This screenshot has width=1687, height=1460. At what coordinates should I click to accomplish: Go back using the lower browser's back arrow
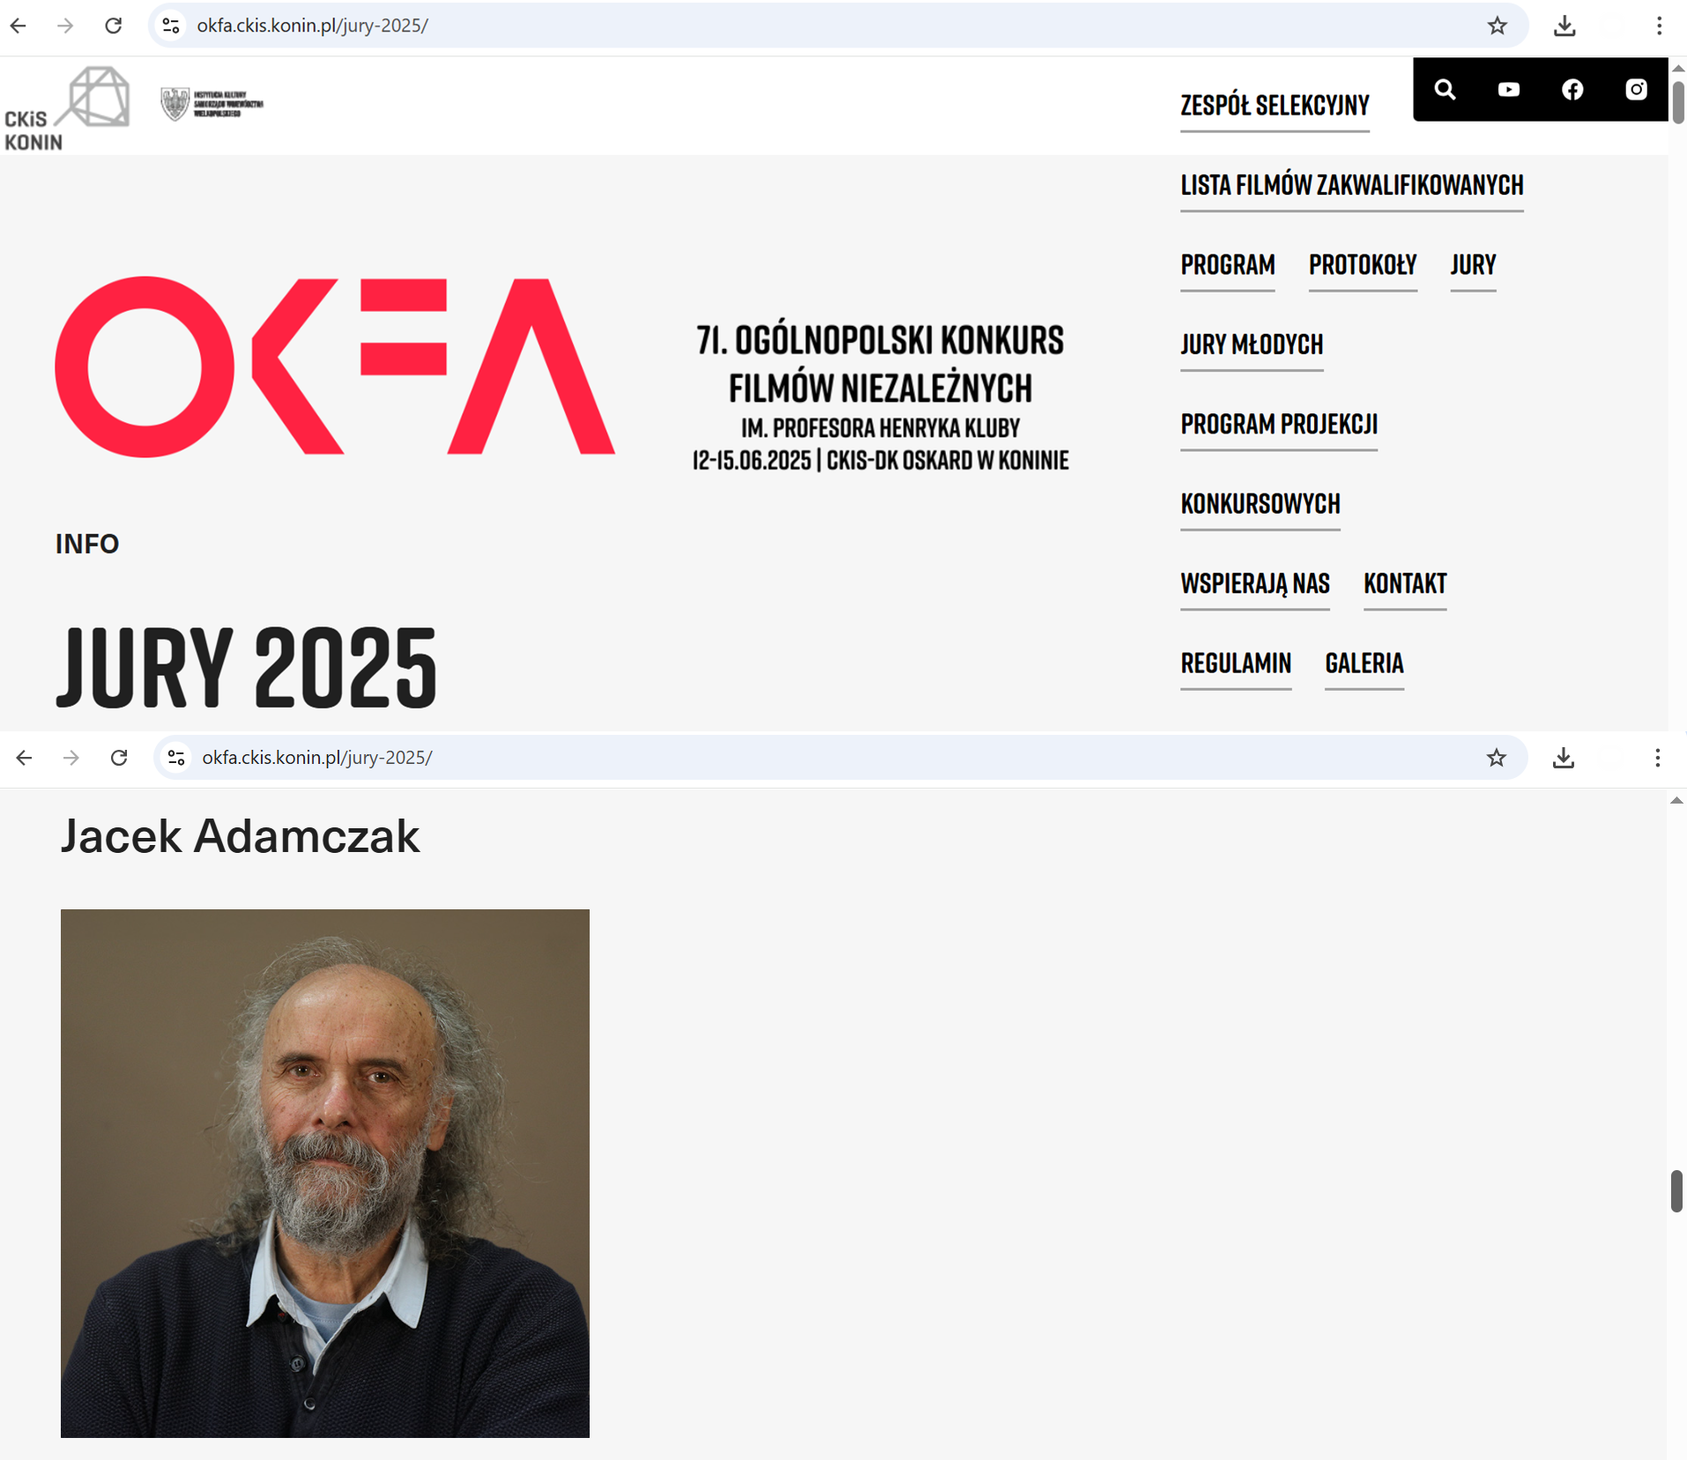tap(24, 758)
